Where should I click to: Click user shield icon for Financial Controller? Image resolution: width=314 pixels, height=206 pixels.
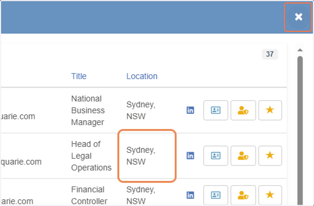(243, 195)
